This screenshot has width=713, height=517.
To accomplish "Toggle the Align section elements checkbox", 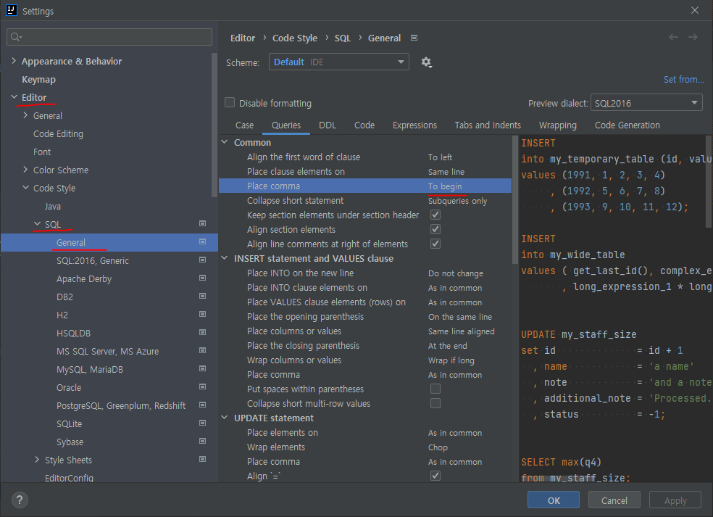I will 435,229.
